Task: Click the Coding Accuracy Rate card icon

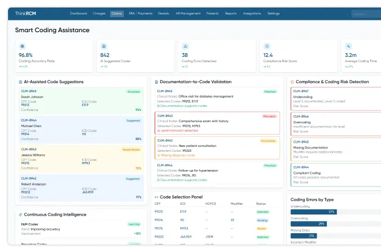Action: point(22,47)
